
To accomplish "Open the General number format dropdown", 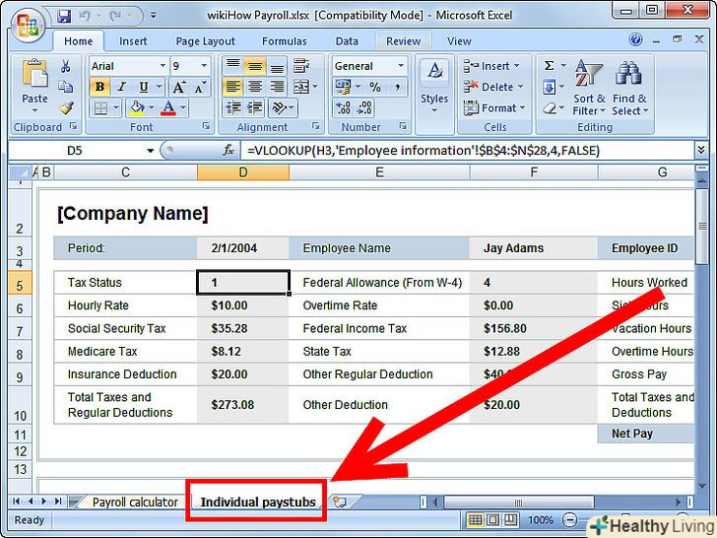I will click(x=401, y=66).
